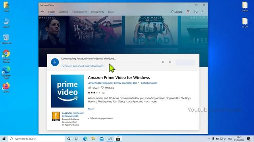The image size is (254, 142).
Task: Launch Microsoft Edge from the taskbar
Action: (85, 138)
